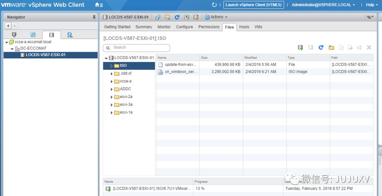
Task: Go forward in Navigator history
Action: tap(15, 25)
